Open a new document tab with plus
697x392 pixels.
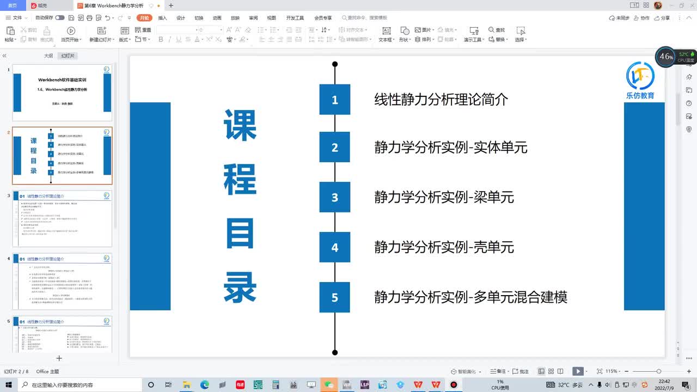click(x=171, y=5)
